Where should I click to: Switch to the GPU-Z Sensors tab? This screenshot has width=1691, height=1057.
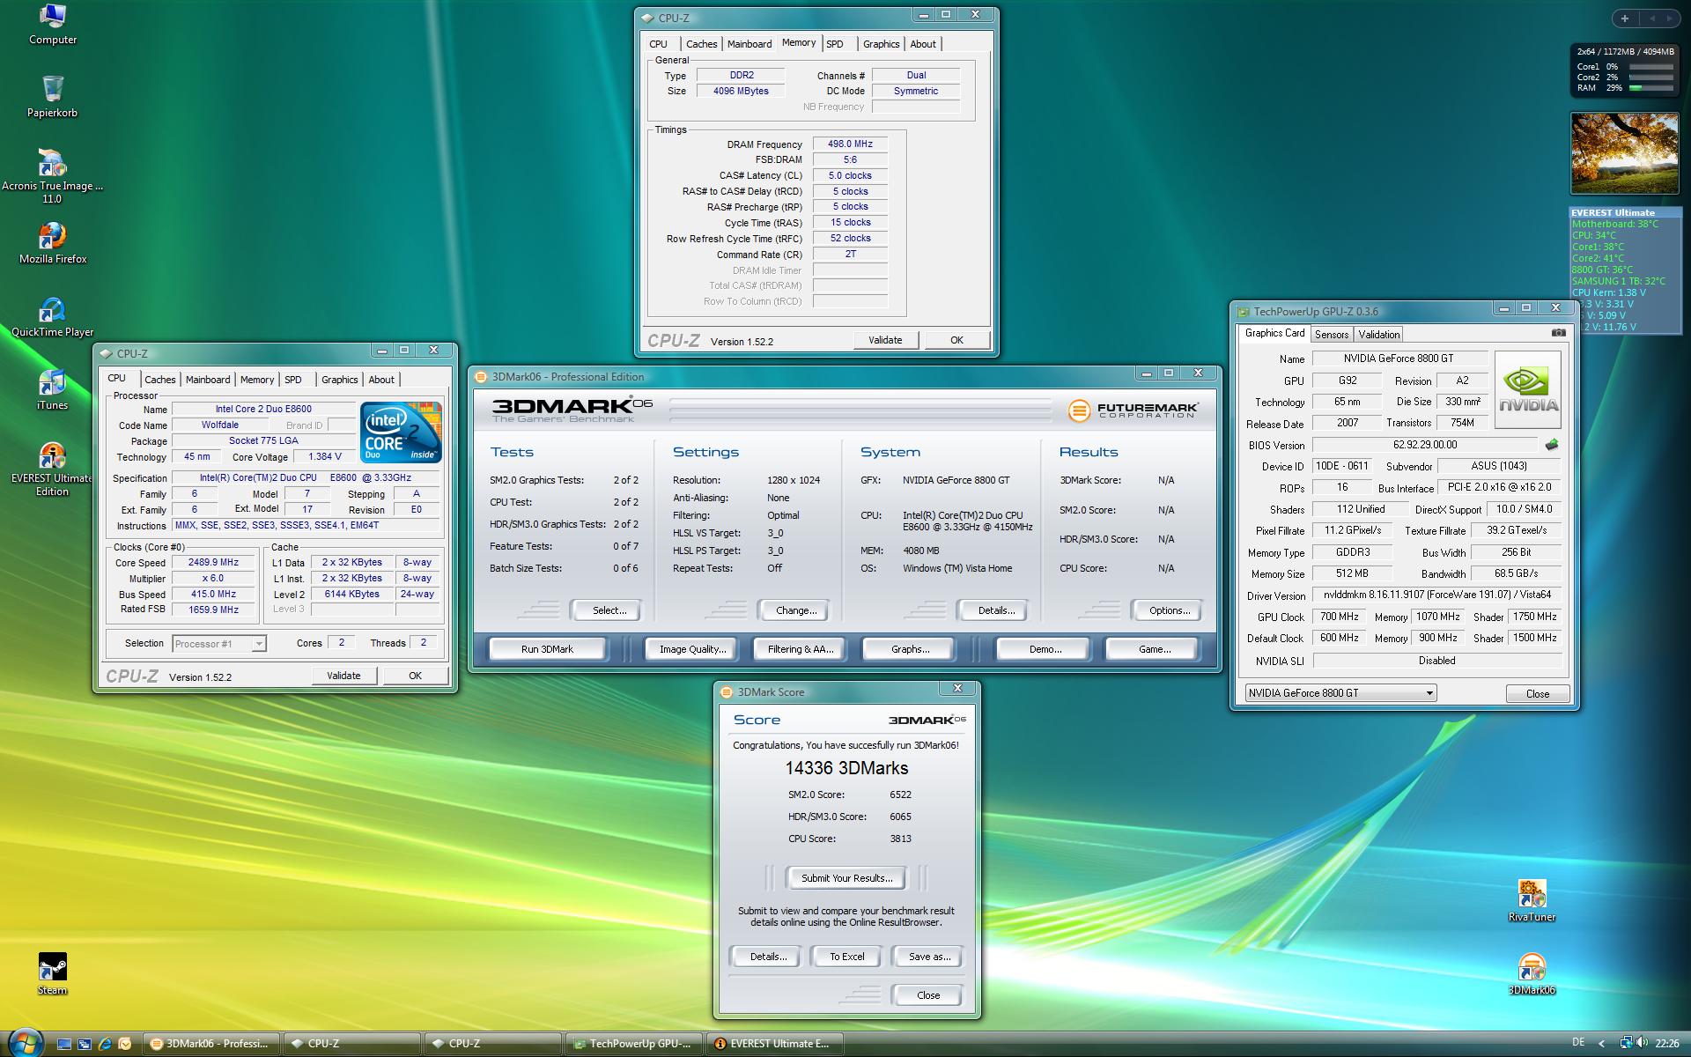[1332, 335]
